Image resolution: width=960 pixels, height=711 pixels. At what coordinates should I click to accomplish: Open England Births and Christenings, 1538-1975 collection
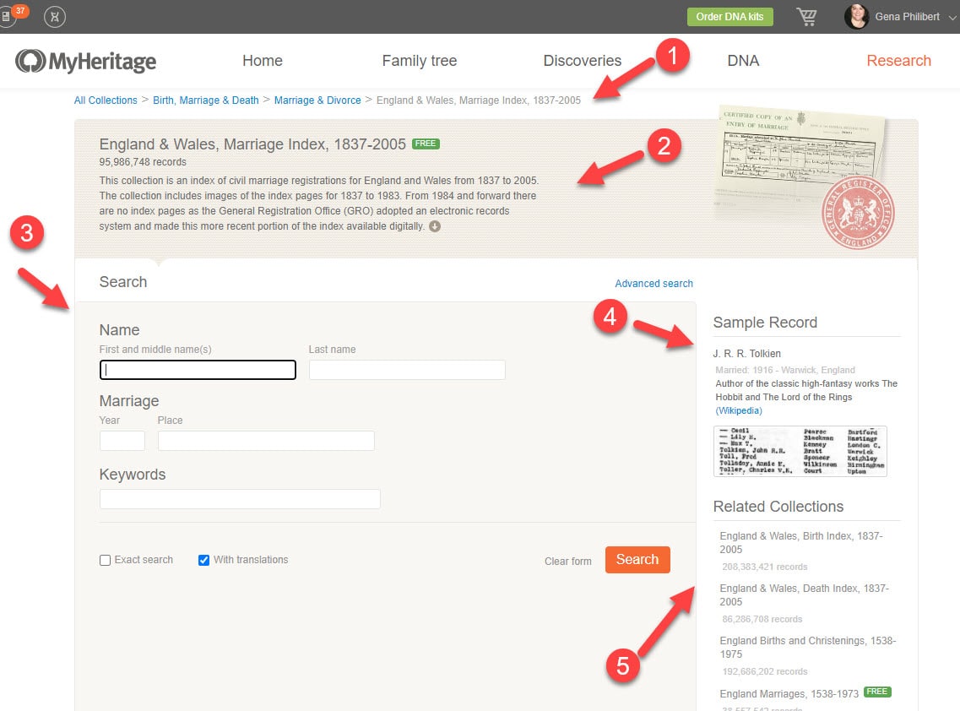pos(807,648)
